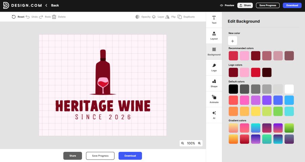Apply the bright green gradient swatch
Viewport: 305px width, 162px height.
click(289, 128)
